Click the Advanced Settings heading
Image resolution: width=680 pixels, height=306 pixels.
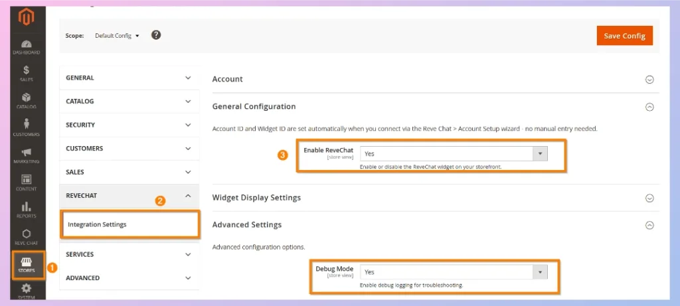click(247, 225)
